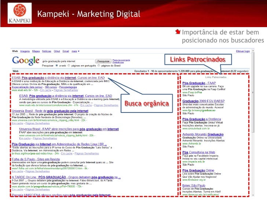Click the Pesquisar button
Image resolution: width=267 pixels, height=200 pixels.
103,61
